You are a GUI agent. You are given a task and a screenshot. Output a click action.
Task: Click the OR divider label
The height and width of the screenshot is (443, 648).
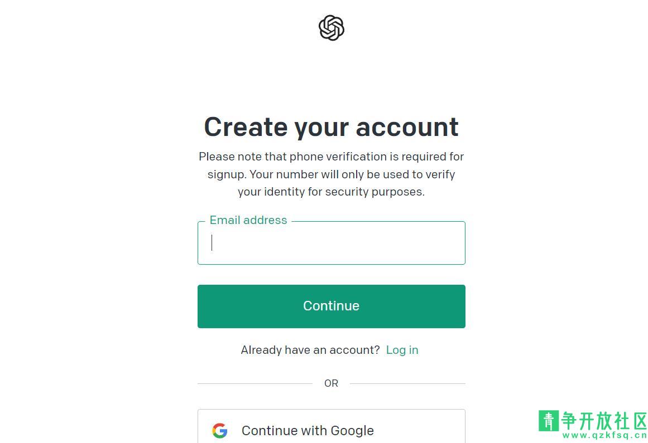click(x=332, y=383)
